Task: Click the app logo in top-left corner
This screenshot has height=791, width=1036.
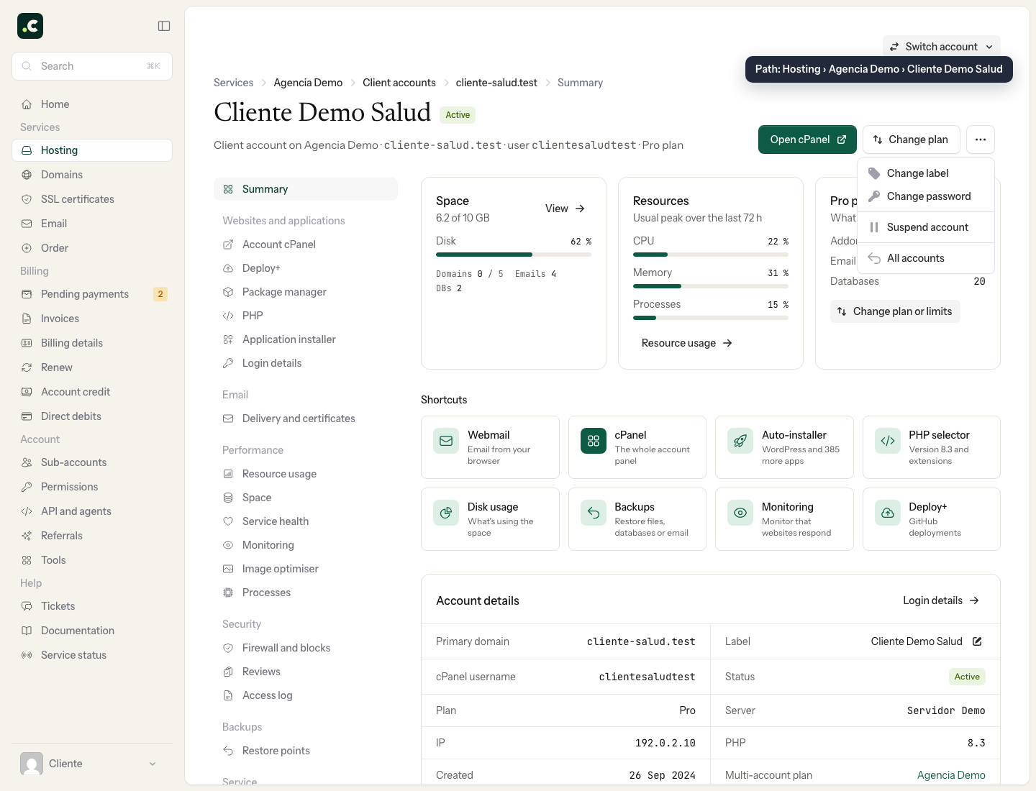Action: click(30, 26)
